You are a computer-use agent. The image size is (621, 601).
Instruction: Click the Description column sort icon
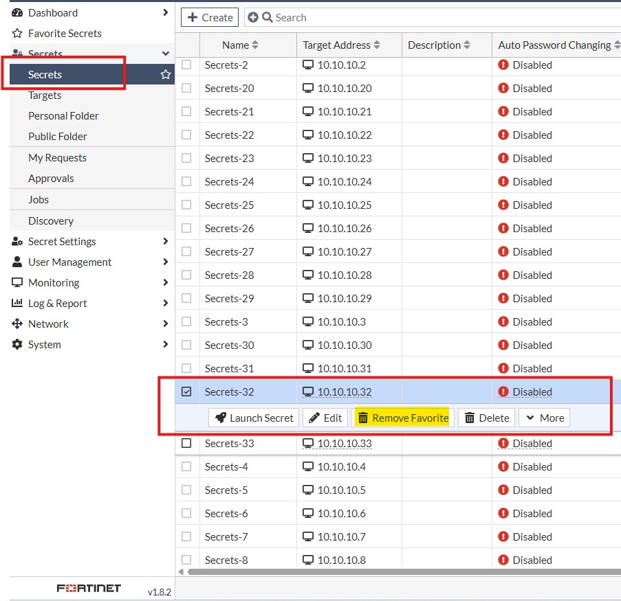tap(467, 45)
